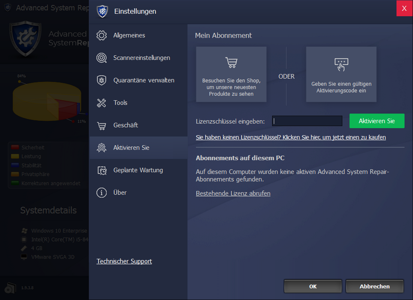Show the Über section
Viewport: 413px width, 300px height.
tap(138, 193)
